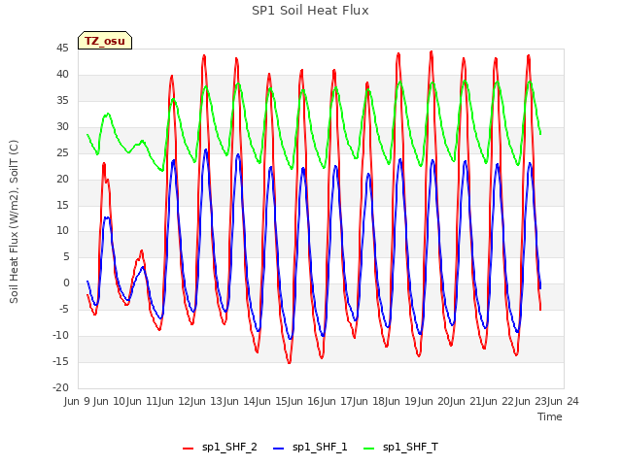The height and width of the screenshot is (466, 622).
Task: Click the TZ_osu annotation label
Action: coord(105,41)
